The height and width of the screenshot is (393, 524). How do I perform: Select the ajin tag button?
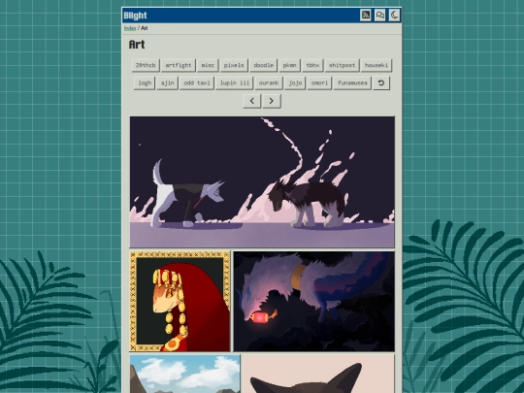[168, 83]
